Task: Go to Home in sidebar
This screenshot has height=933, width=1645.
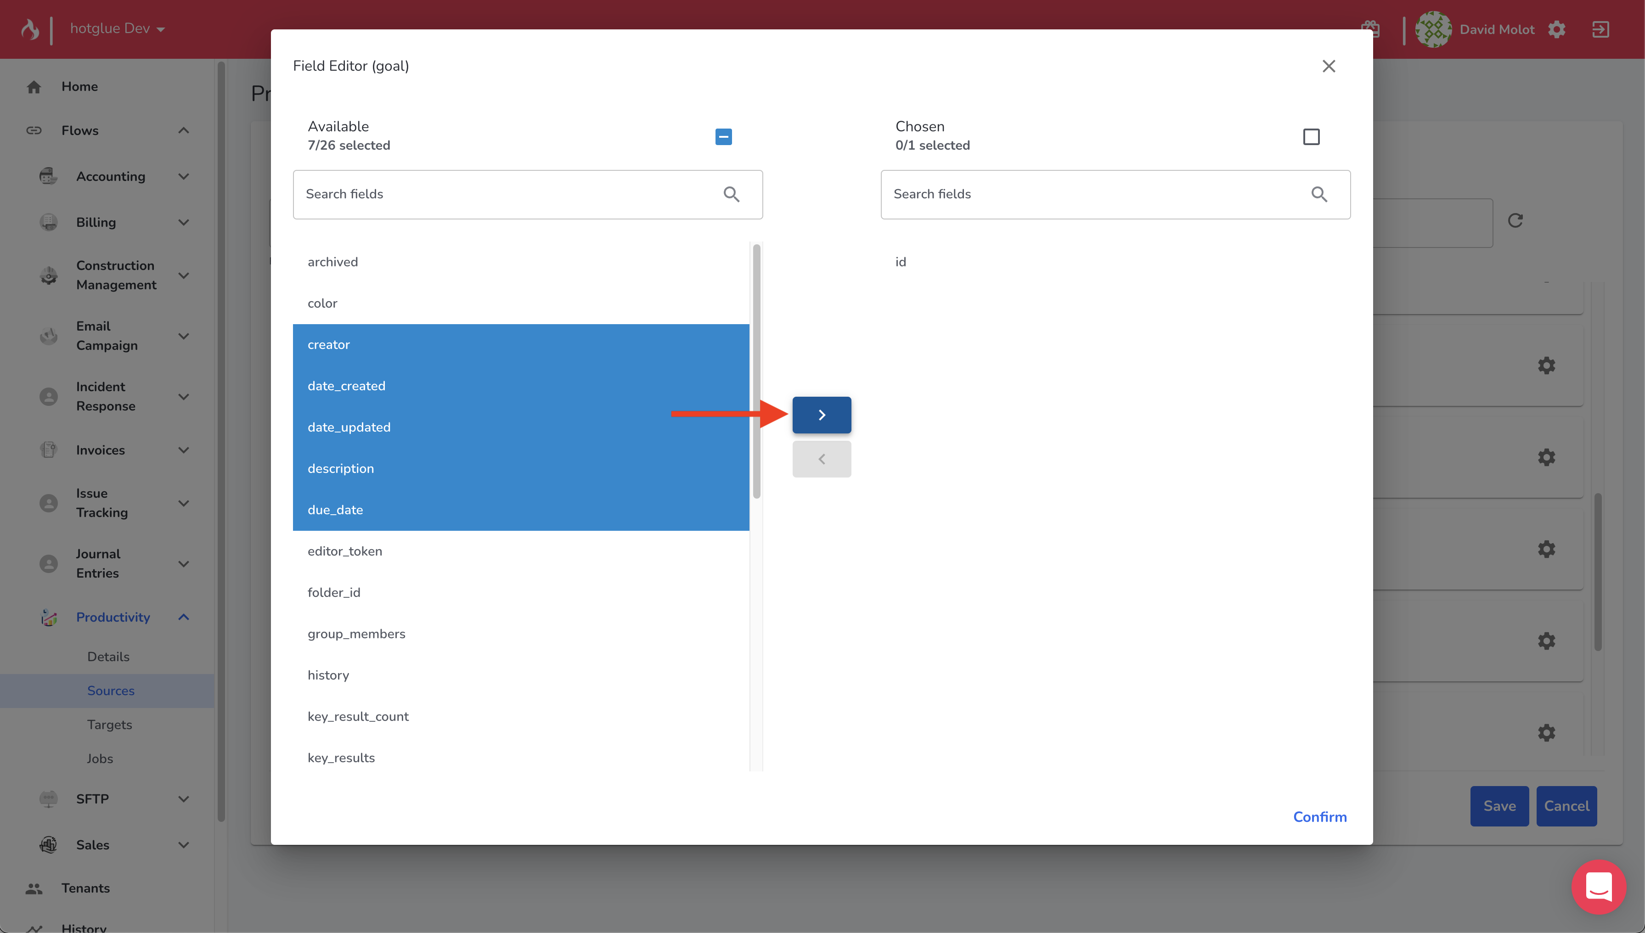Action: coord(79,86)
